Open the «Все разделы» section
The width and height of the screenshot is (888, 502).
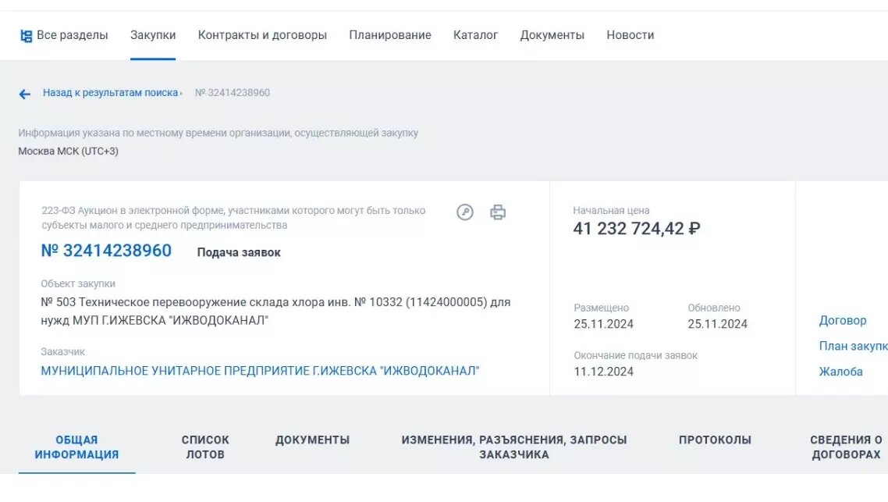click(74, 34)
